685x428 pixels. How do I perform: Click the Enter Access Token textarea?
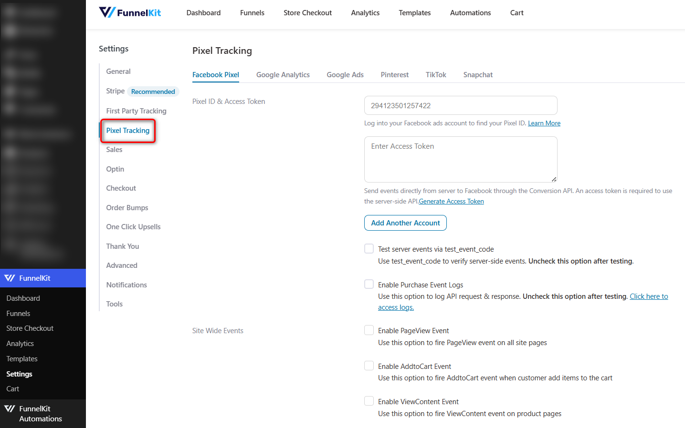[461, 159]
